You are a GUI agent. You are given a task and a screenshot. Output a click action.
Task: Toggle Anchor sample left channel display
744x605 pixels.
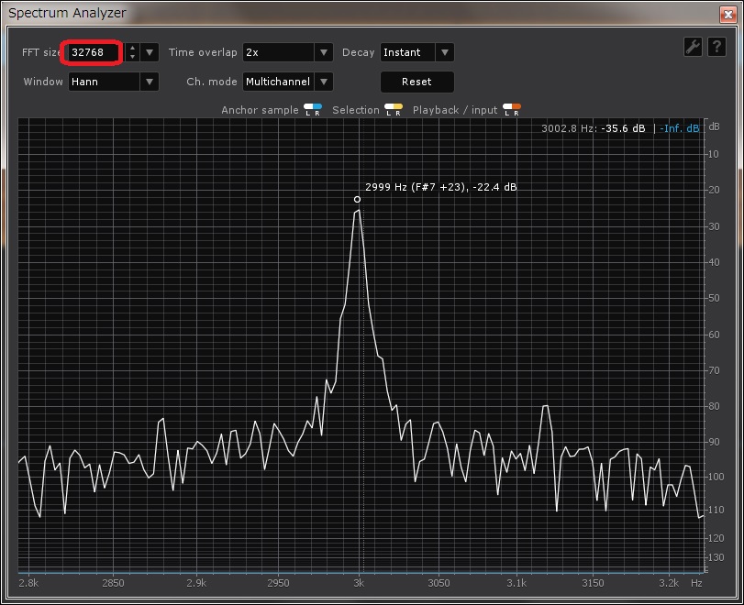click(308, 110)
